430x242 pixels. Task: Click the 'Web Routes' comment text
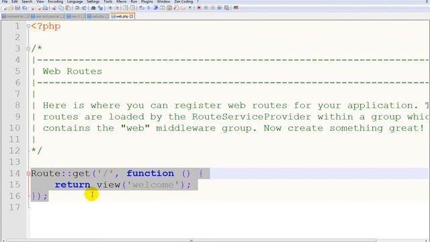pos(73,71)
